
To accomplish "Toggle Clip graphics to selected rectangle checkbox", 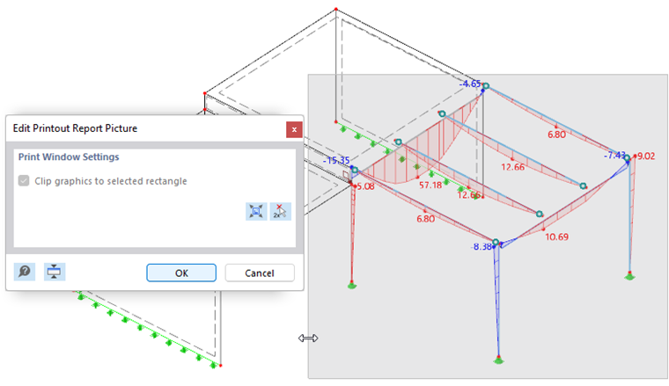I will coord(24,180).
